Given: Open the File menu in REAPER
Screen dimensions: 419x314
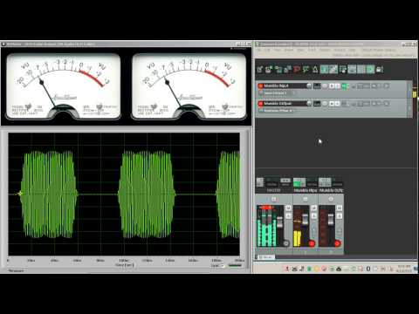Looking at the screenshot, I should pyautogui.click(x=259, y=50).
